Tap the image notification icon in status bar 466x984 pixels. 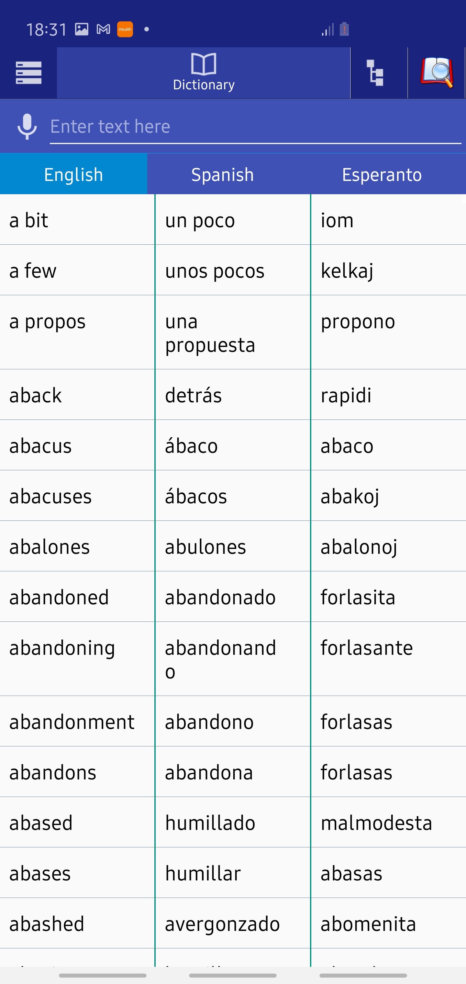(81, 29)
